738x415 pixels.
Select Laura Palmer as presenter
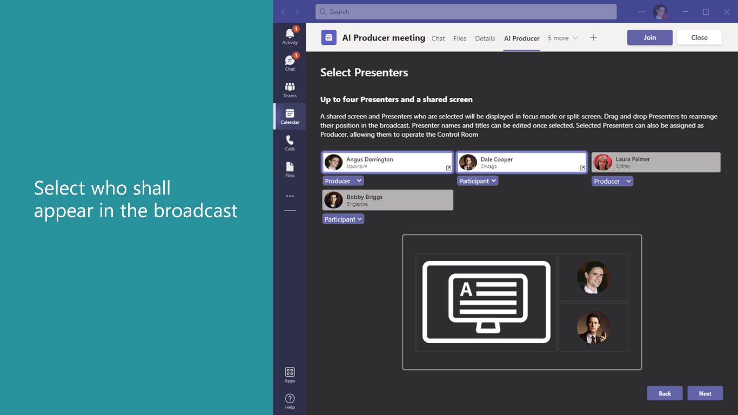tap(656, 163)
